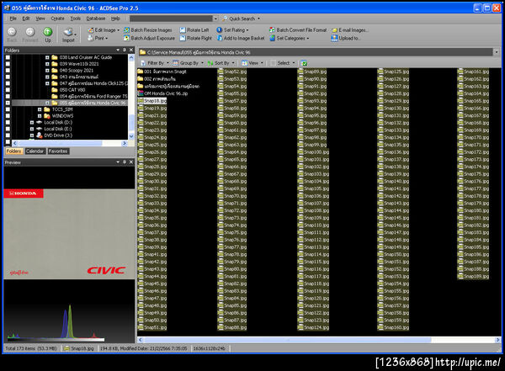
Task: Click Rotate Right in toolbar
Action: 197,38
